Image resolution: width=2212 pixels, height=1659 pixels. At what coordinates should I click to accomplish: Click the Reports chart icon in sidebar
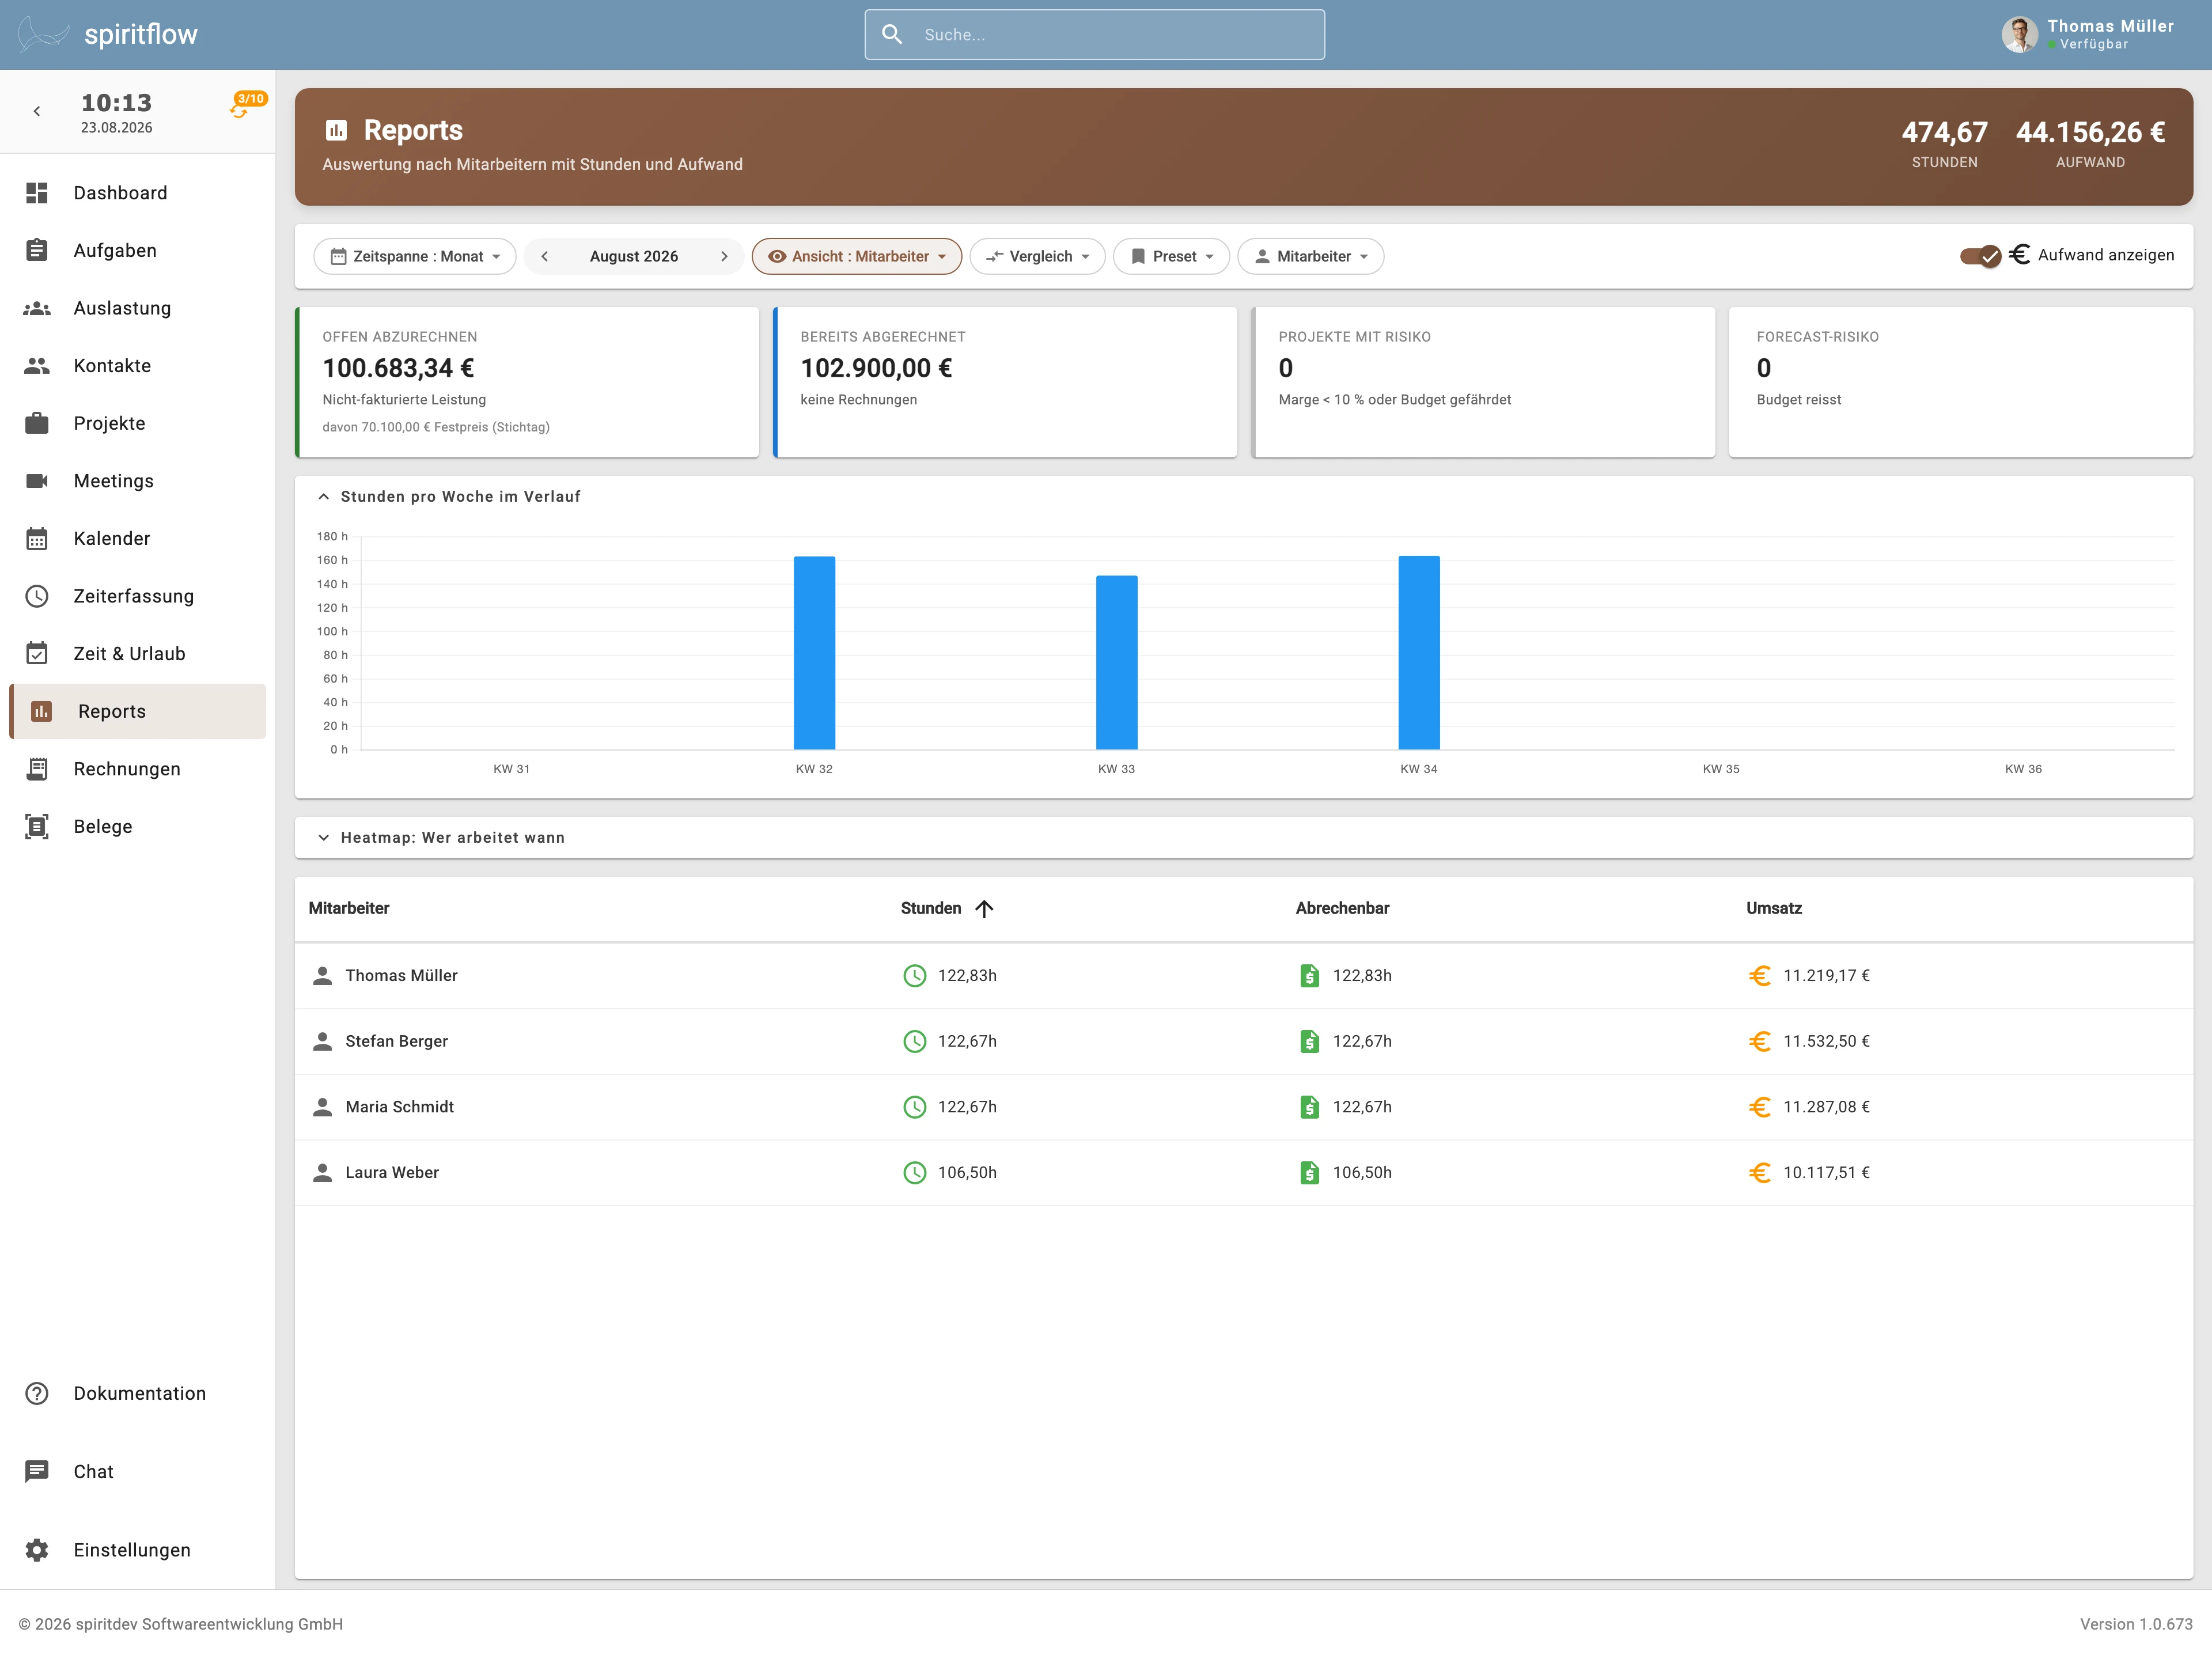tap(41, 711)
